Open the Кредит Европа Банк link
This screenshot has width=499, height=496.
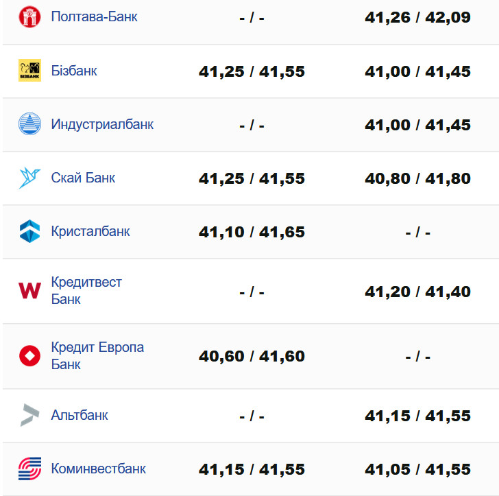click(x=97, y=355)
